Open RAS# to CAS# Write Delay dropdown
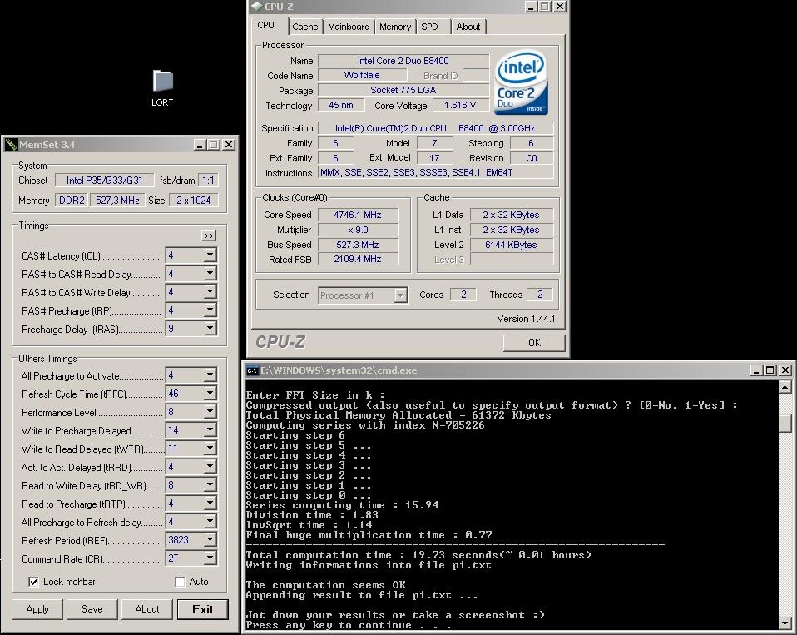The height and width of the screenshot is (635, 797). pos(210,292)
